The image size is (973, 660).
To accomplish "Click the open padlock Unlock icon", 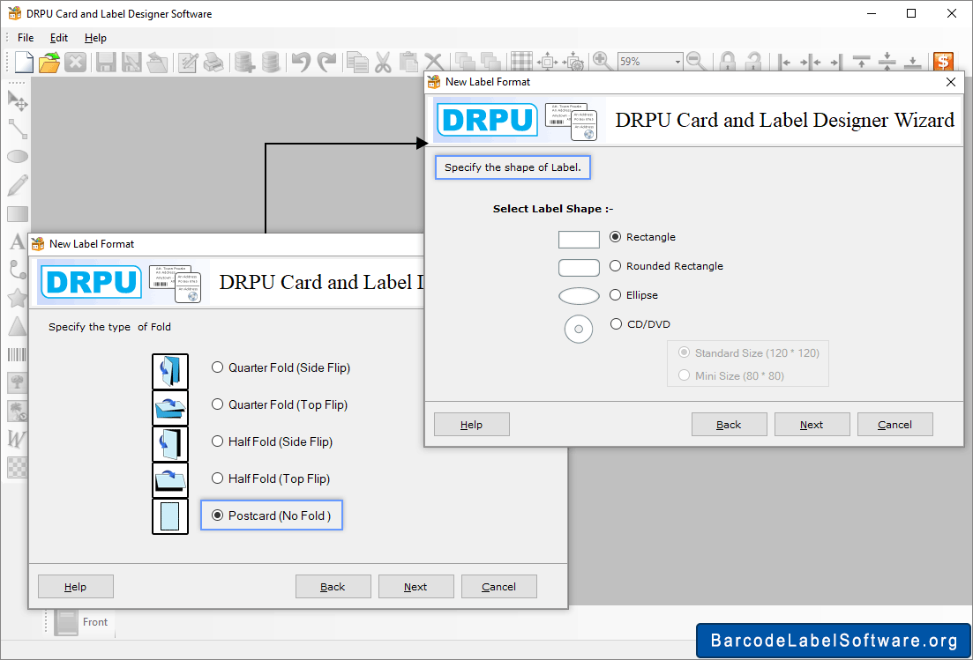I will pos(753,62).
